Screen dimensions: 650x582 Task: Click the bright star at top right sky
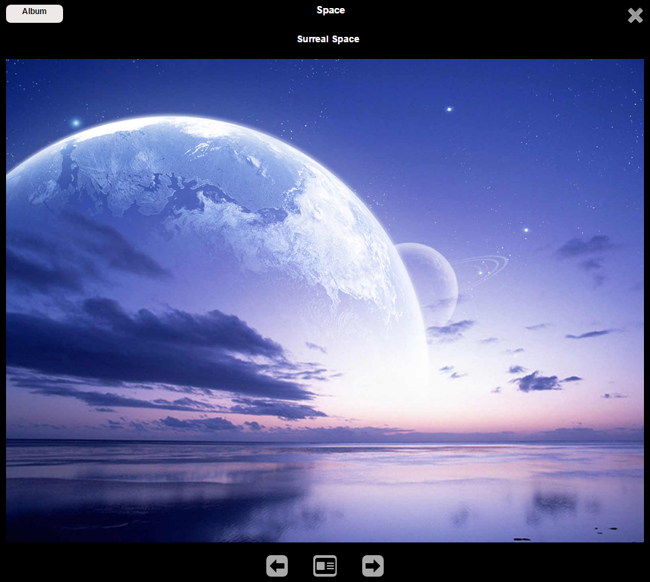pyautogui.click(x=449, y=109)
